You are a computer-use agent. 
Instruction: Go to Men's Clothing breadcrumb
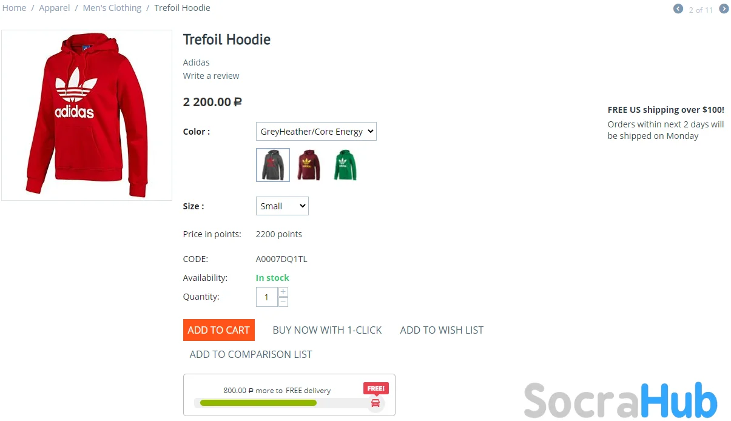pos(112,8)
